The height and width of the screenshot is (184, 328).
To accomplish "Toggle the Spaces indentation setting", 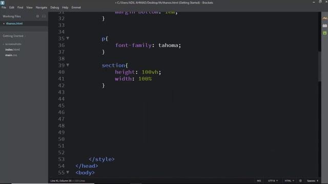I will pos(313,180).
